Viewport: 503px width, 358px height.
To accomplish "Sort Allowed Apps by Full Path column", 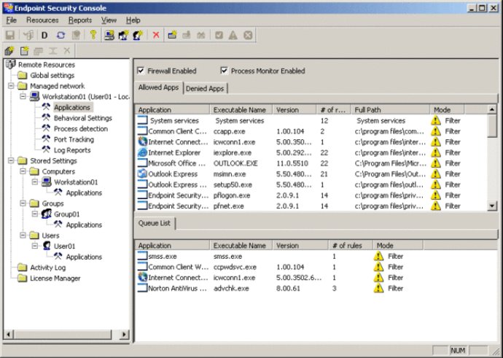I will [391, 109].
